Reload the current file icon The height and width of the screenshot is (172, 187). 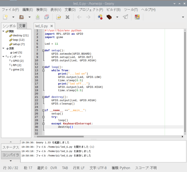[59, 17]
